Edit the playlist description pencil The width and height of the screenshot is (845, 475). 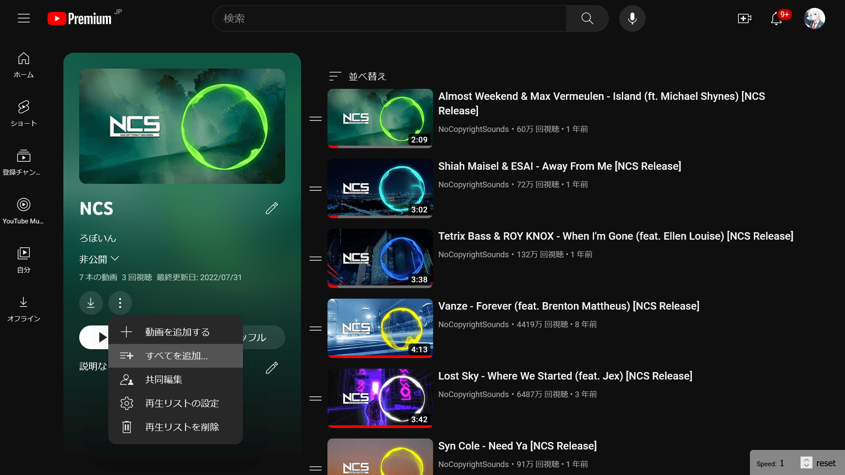click(272, 367)
